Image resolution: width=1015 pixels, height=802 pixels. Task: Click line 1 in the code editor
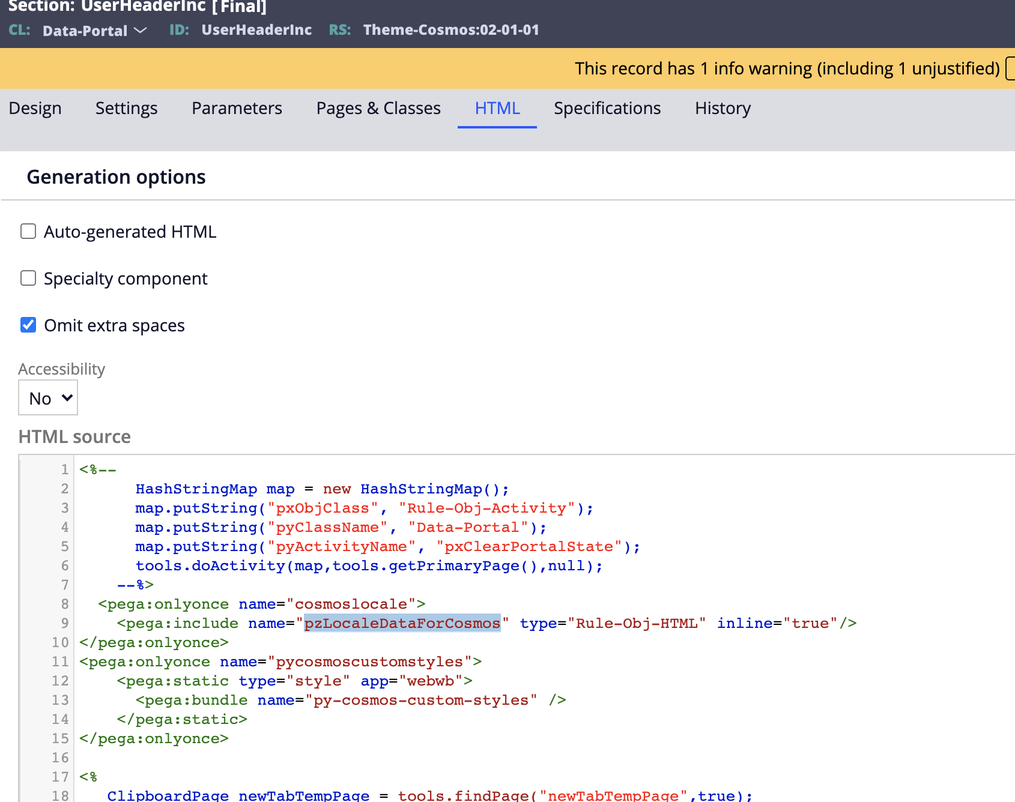click(x=98, y=469)
